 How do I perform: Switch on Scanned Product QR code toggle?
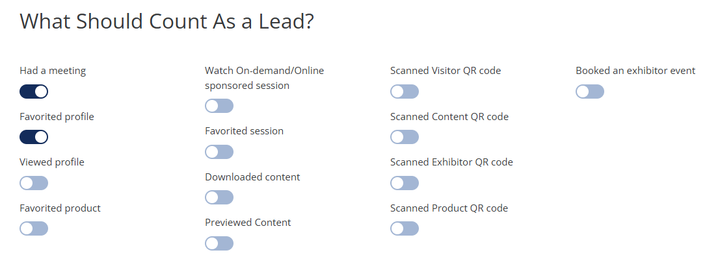click(x=405, y=228)
